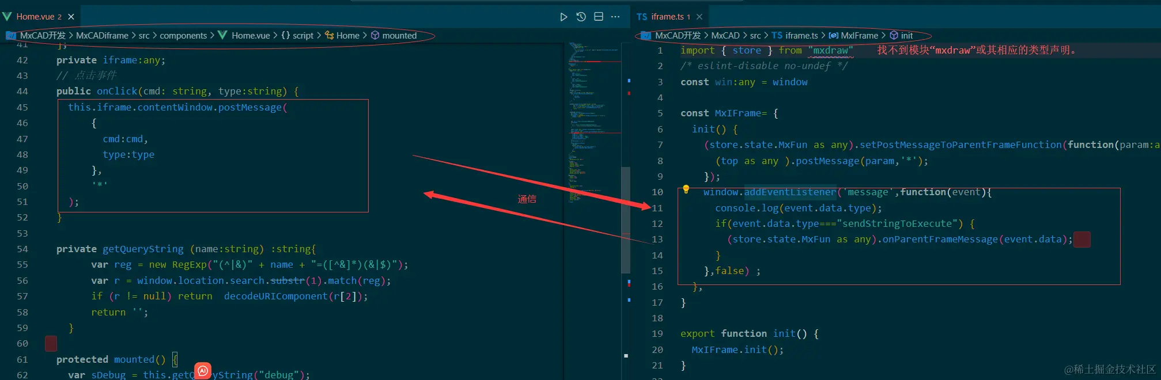Open MxCAD开发 breadcrumb in Home.vue editor
The image size is (1161, 380).
coord(43,35)
